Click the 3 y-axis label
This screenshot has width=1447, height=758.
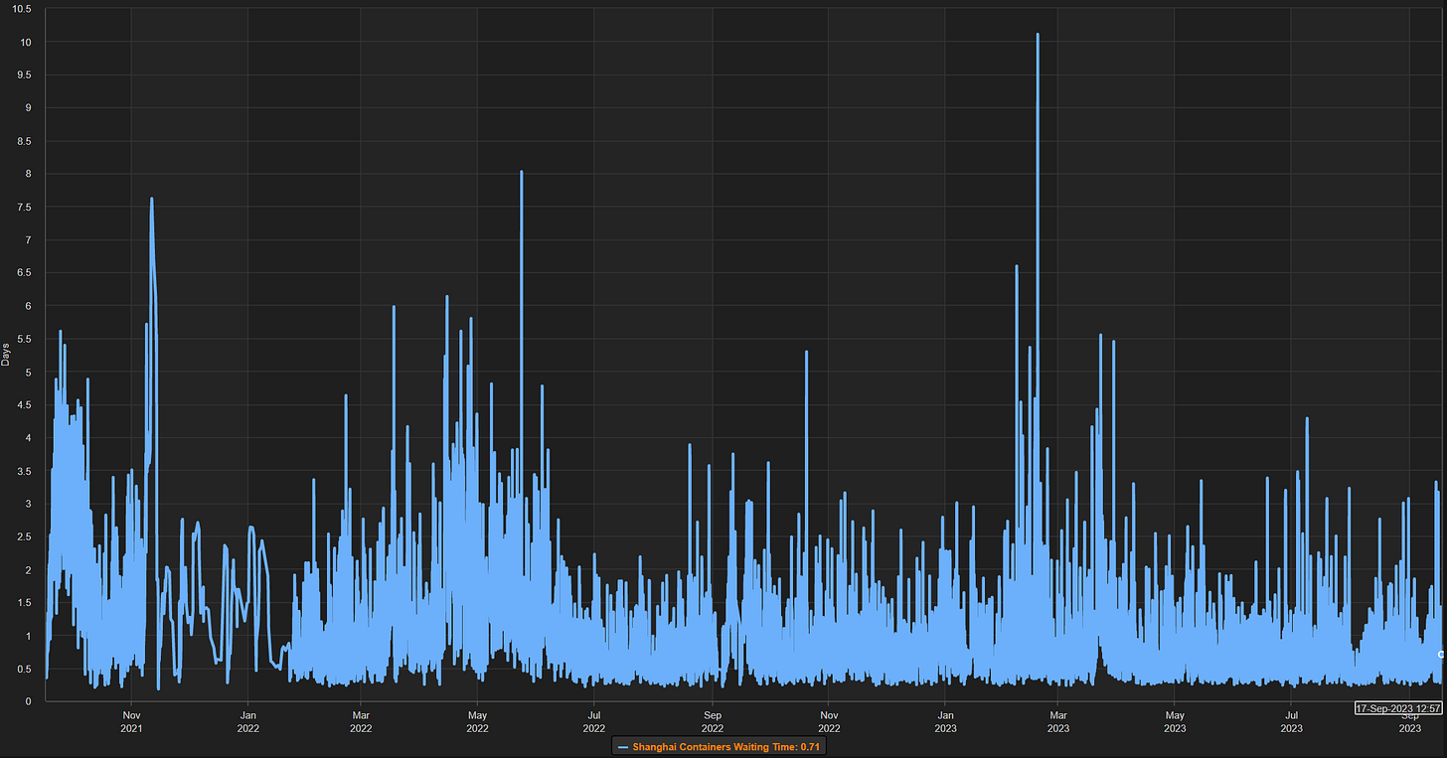click(x=29, y=504)
